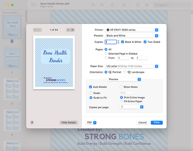Select page 2 Medical Contacts thumbnail
This screenshot has height=151, width=193.
[12, 58]
